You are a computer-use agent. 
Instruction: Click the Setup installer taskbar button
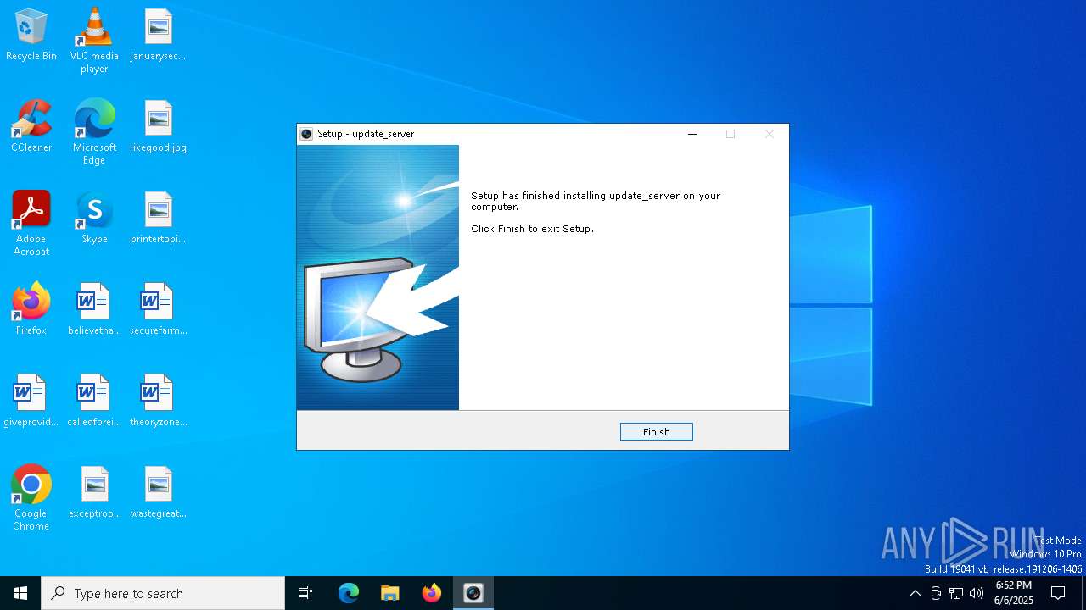pos(473,593)
